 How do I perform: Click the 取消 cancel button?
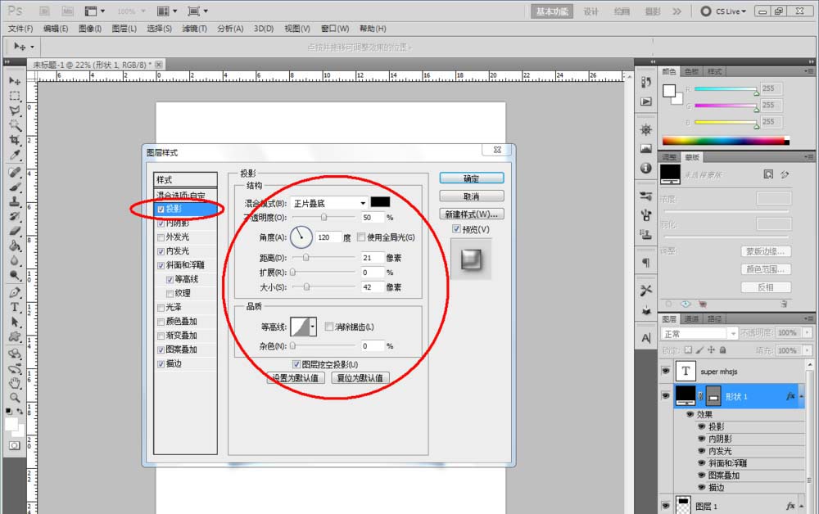[472, 196]
